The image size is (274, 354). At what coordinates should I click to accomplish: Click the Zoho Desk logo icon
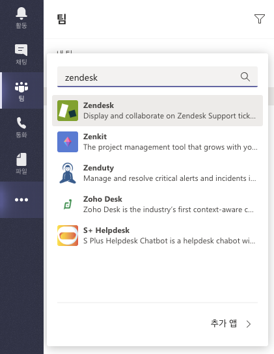[x=68, y=204]
